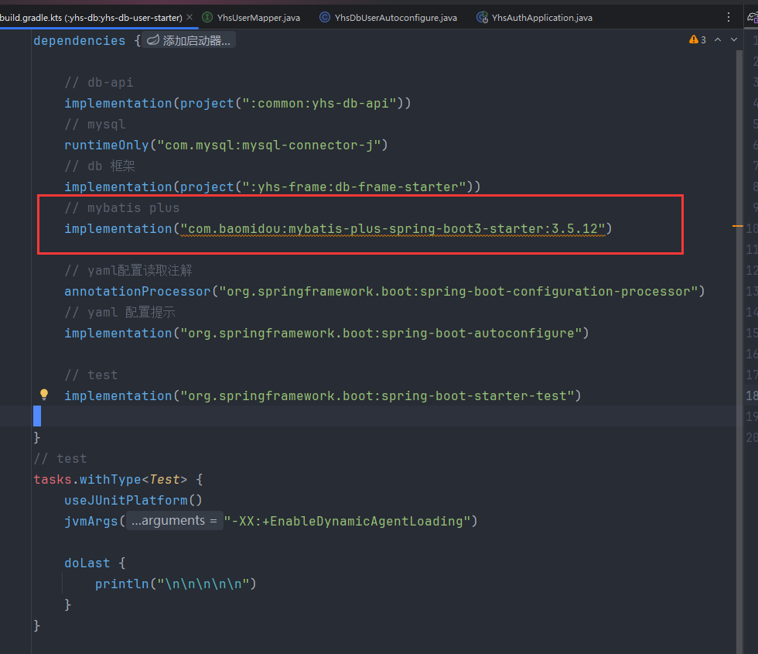Click the :common:yhs-db-api project dependency

237,104
